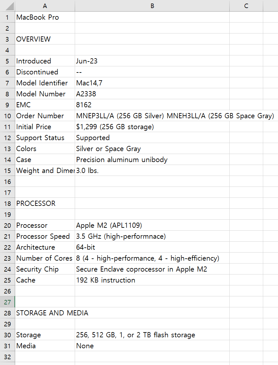Click the 'Model Identifier' cell
278x365 pixels.
[45, 83]
